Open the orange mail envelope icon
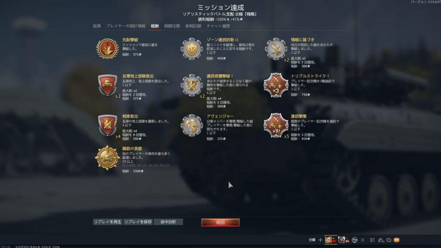 point(397,240)
